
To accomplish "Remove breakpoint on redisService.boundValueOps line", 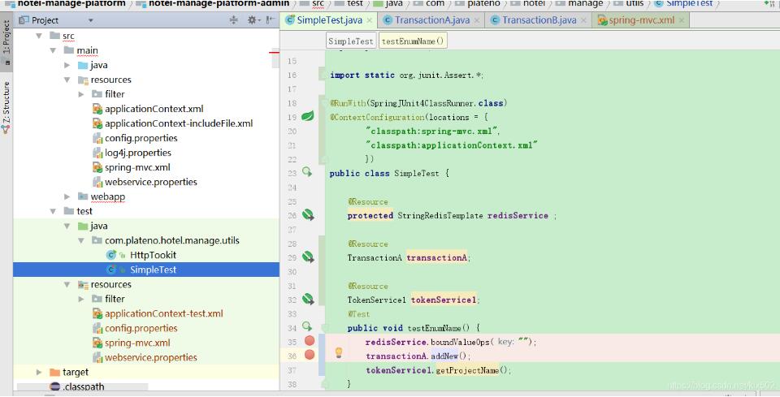I will (309, 342).
